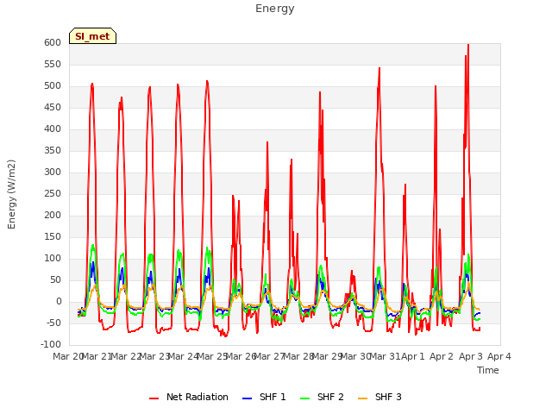The height and width of the screenshot is (414, 552).
Task: Click the Apr 3 x-axis date label
Action: [x=471, y=356]
